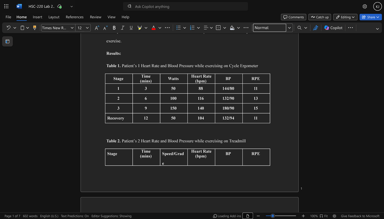Open the References tab

click(x=75, y=17)
